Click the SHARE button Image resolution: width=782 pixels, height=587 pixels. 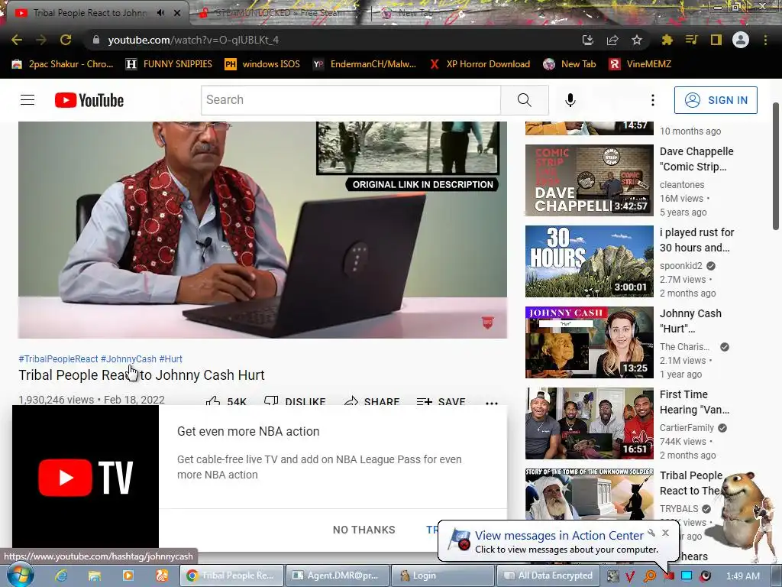pyautogui.click(x=372, y=401)
